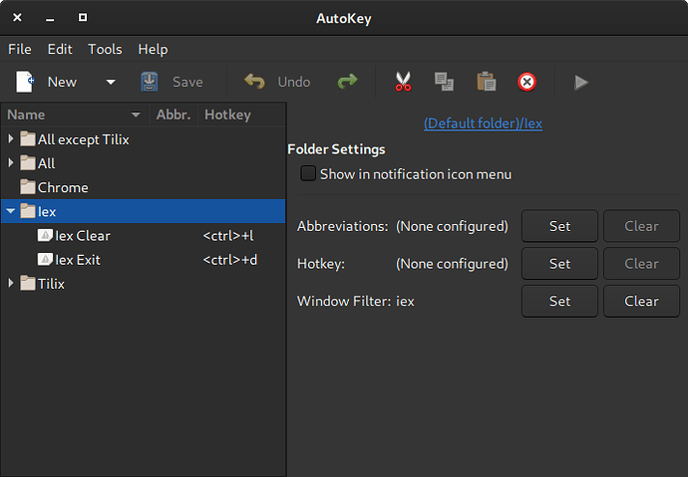Select the Iex Exit phrase
The width and height of the screenshot is (688, 477).
[143, 260]
